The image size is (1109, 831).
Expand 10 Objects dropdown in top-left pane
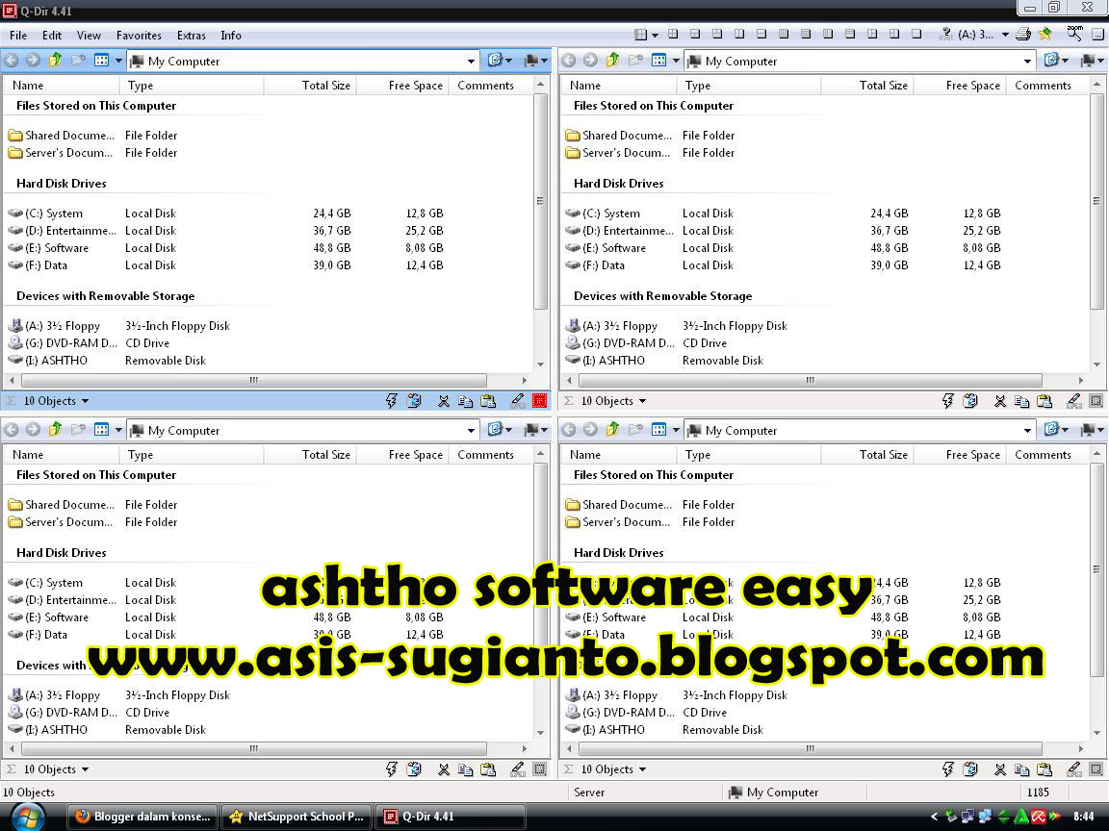85,401
